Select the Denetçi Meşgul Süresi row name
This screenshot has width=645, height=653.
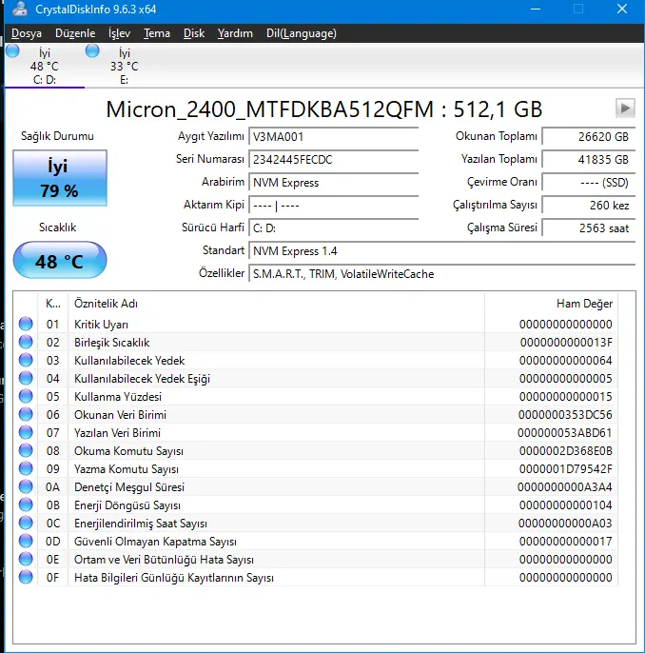129,487
